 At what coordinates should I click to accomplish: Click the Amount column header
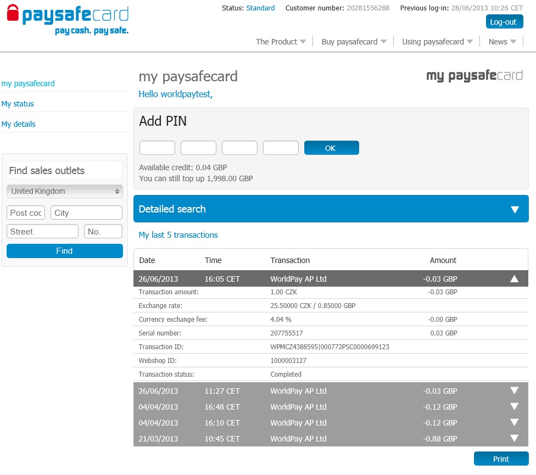click(x=443, y=260)
